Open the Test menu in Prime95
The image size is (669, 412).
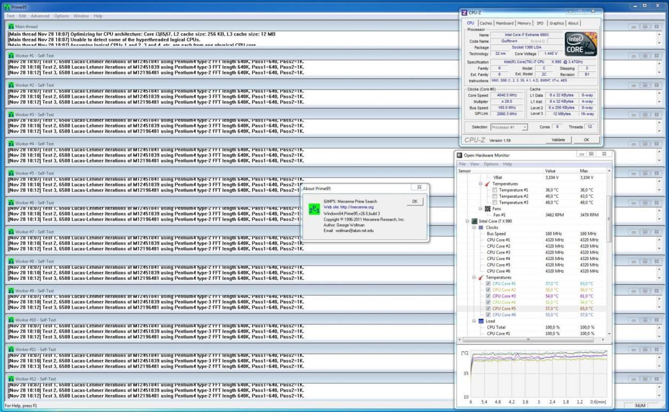click(x=10, y=16)
